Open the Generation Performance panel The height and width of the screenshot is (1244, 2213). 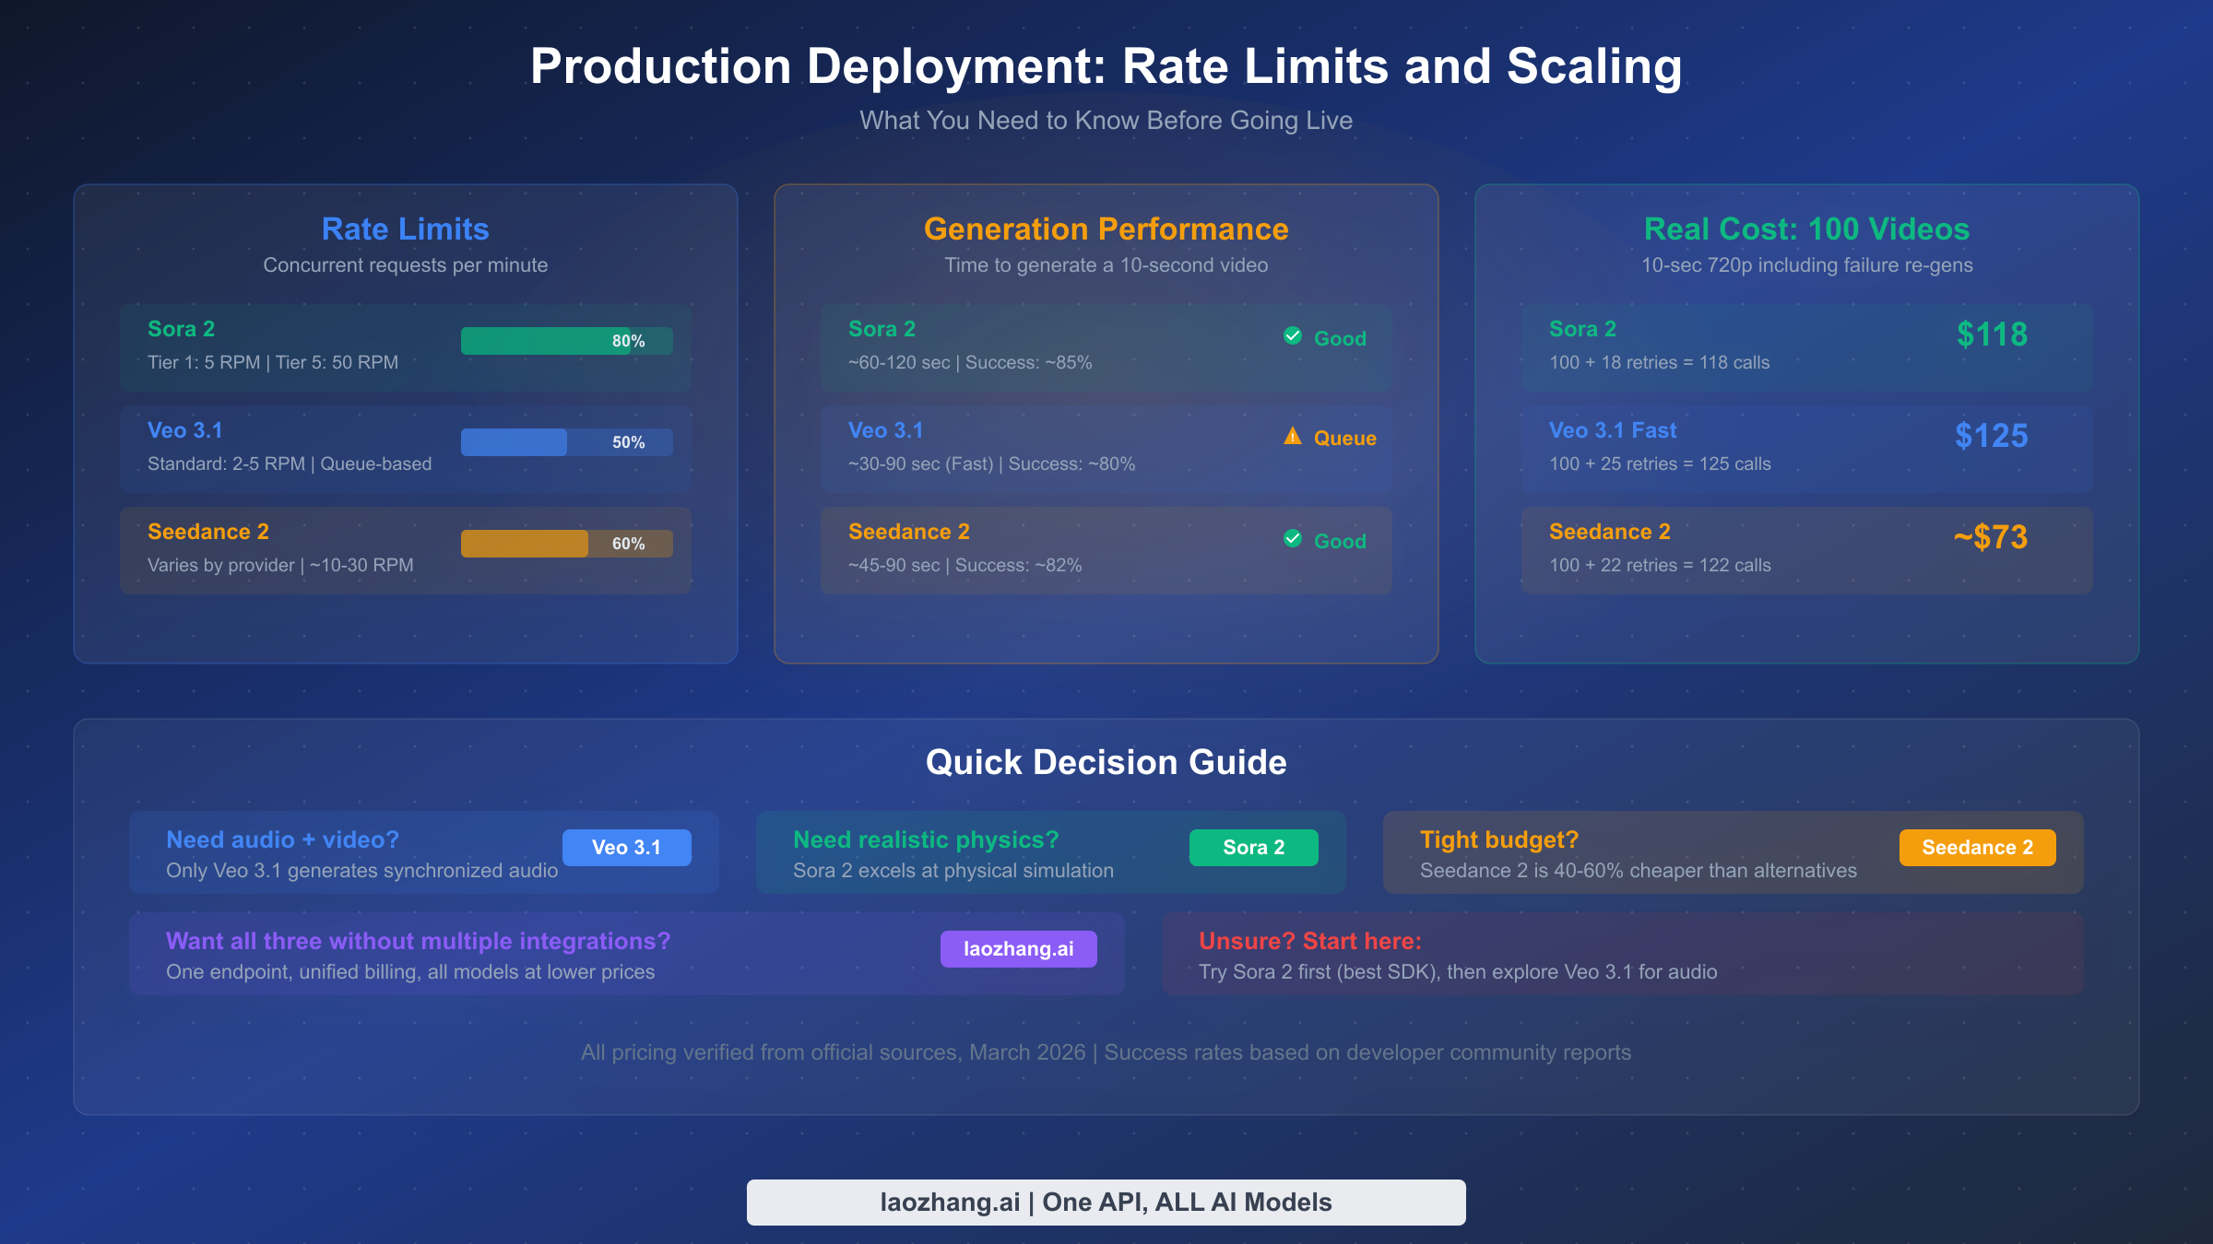pos(1106,229)
